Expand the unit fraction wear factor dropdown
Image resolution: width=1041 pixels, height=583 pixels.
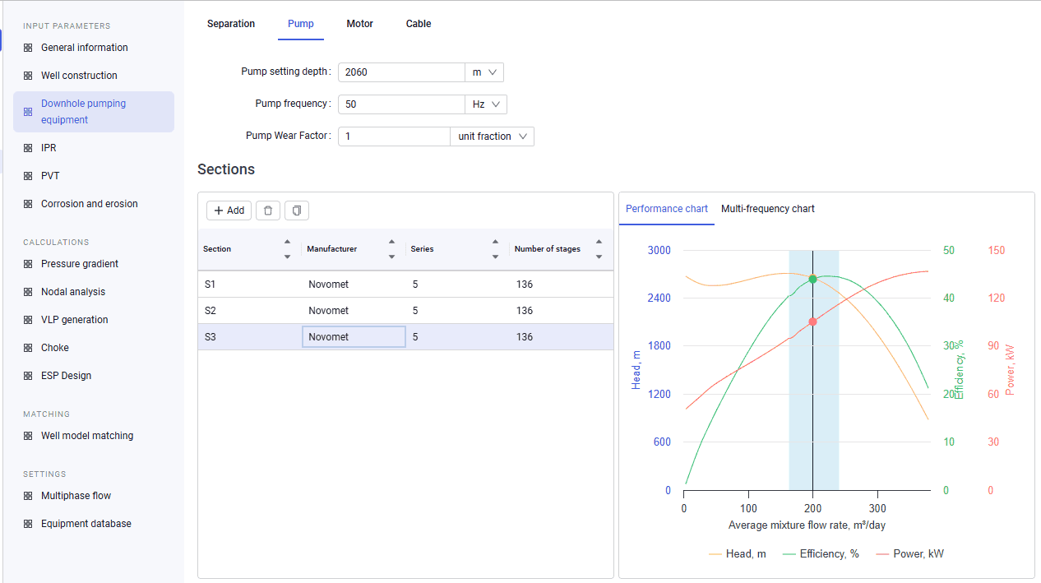pyautogui.click(x=493, y=136)
